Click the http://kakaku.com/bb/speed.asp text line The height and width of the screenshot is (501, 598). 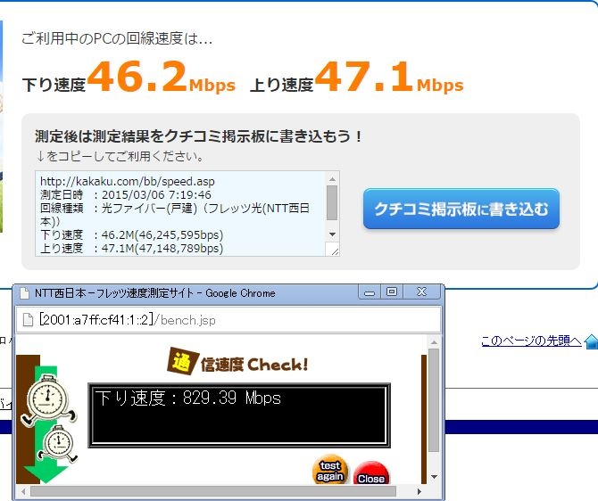[128, 181]
